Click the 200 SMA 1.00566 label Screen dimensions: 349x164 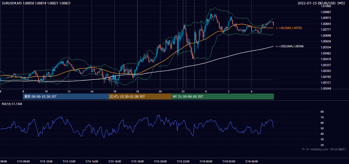(290, 46)
